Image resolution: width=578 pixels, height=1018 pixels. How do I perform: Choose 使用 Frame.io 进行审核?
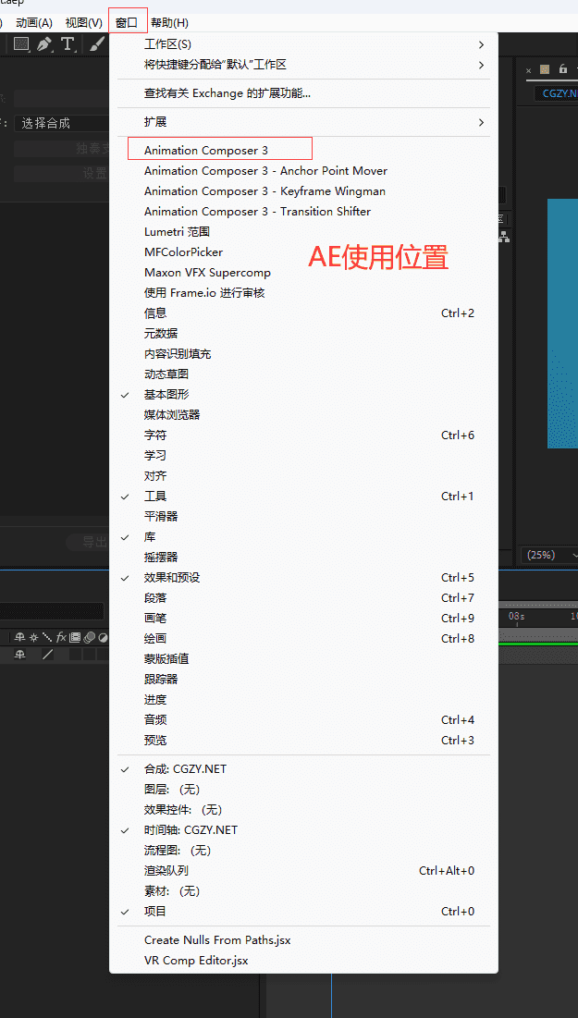[x=303, y=293]
